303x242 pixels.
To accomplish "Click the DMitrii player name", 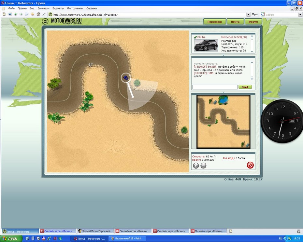I will 201,37.
